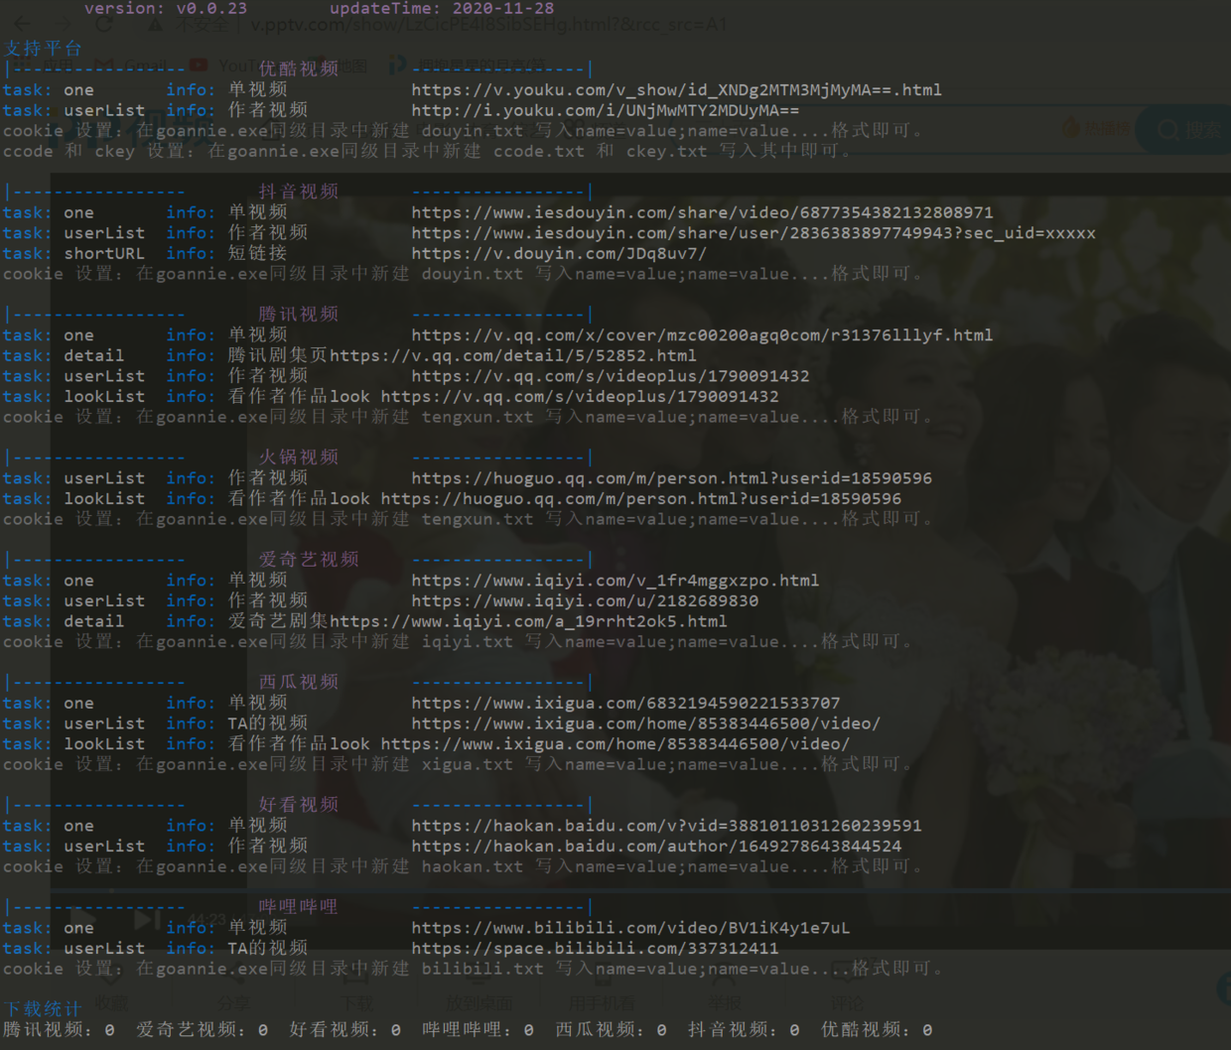Click the Youku single video URL v_show/id_XNDg2MTM3MjMyMA
This screenshot has width=1231, height=1050.
pos(677,89)
